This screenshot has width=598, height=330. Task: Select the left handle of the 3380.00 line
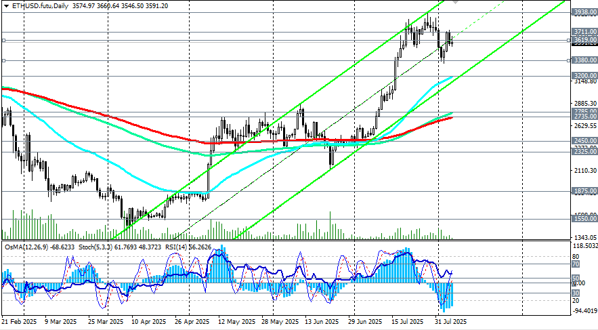[3, 60]
